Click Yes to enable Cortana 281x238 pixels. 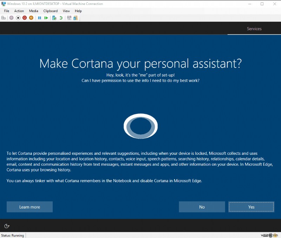coord(251,207)
